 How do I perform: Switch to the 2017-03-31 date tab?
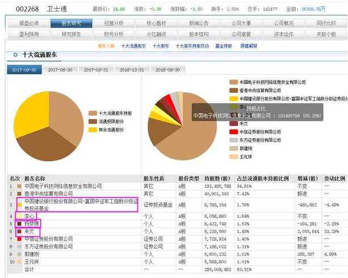click(96, 70)
